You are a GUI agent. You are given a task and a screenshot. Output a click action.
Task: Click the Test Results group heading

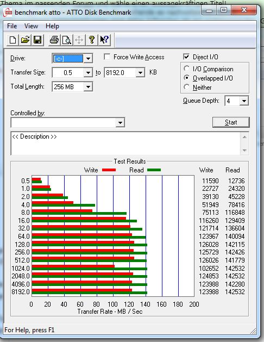130,161
